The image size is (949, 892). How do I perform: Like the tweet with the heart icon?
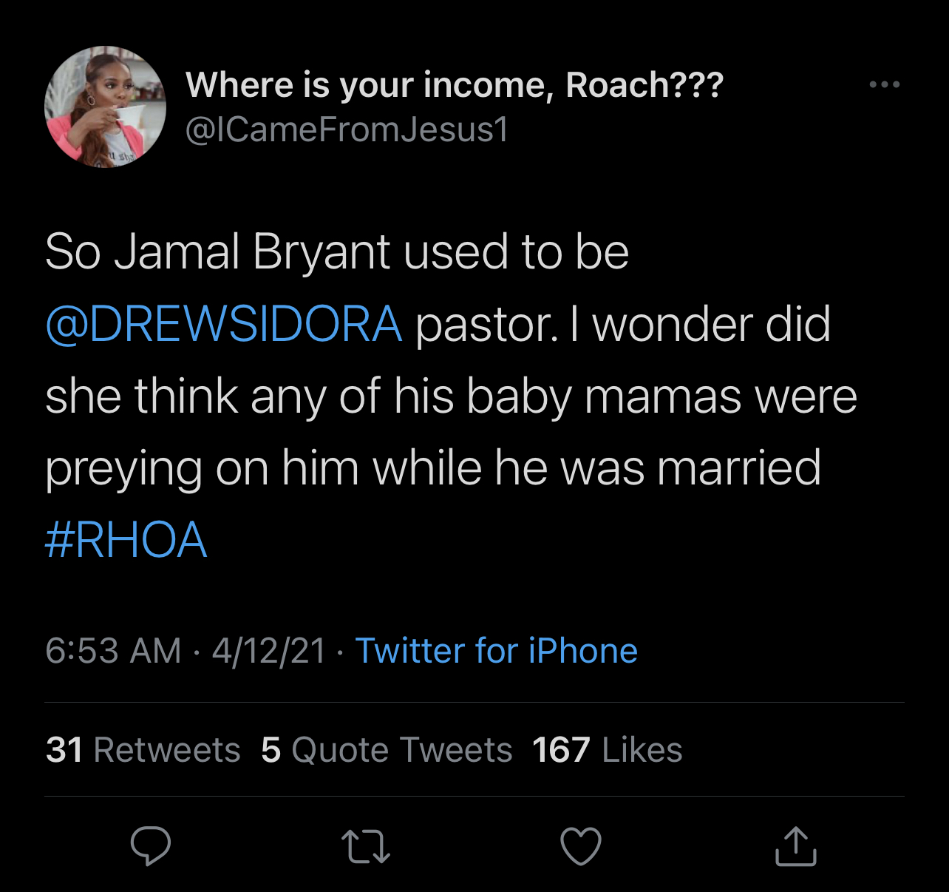(581, 846)
